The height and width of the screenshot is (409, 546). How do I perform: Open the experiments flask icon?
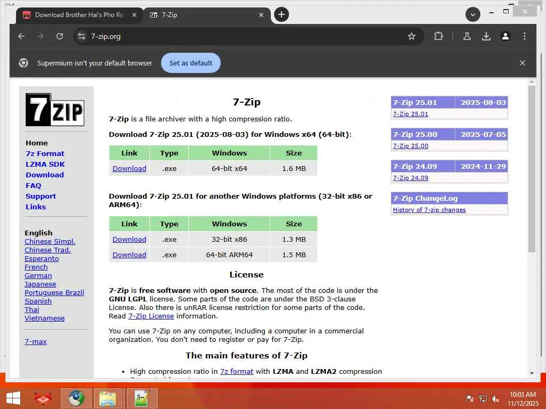pyautogui.click(x=467, y=36)
